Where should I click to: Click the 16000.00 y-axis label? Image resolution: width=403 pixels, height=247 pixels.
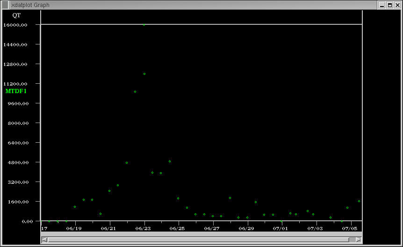coord(15,25)
